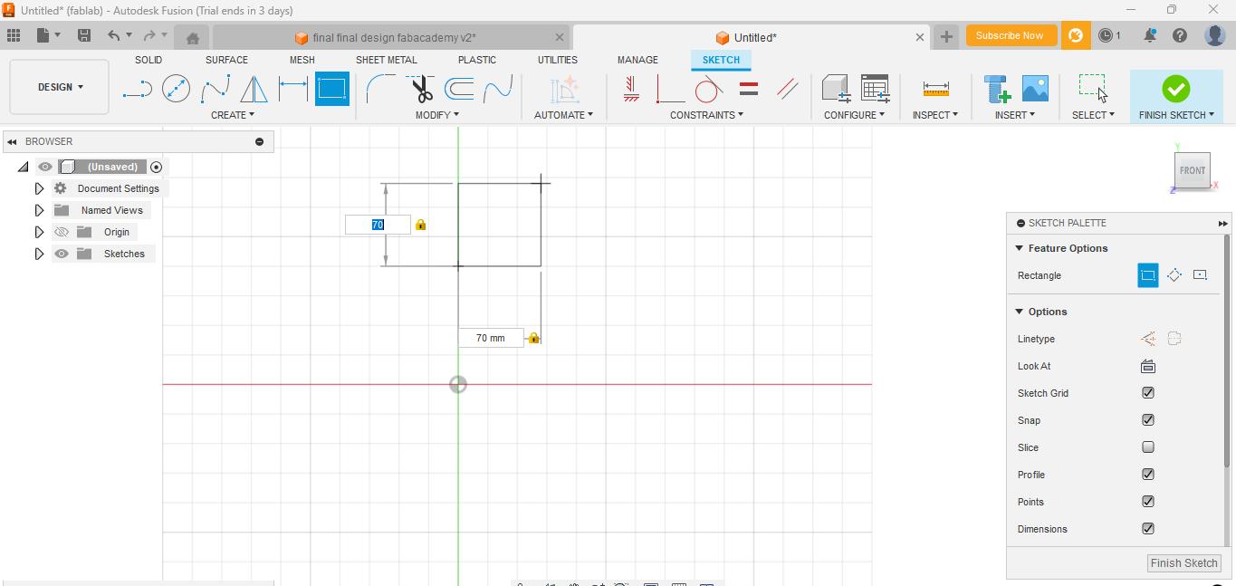Choose Center Rectangle in Sketch Palette
The image size is (1236, 586).
tap(1200, 275)
